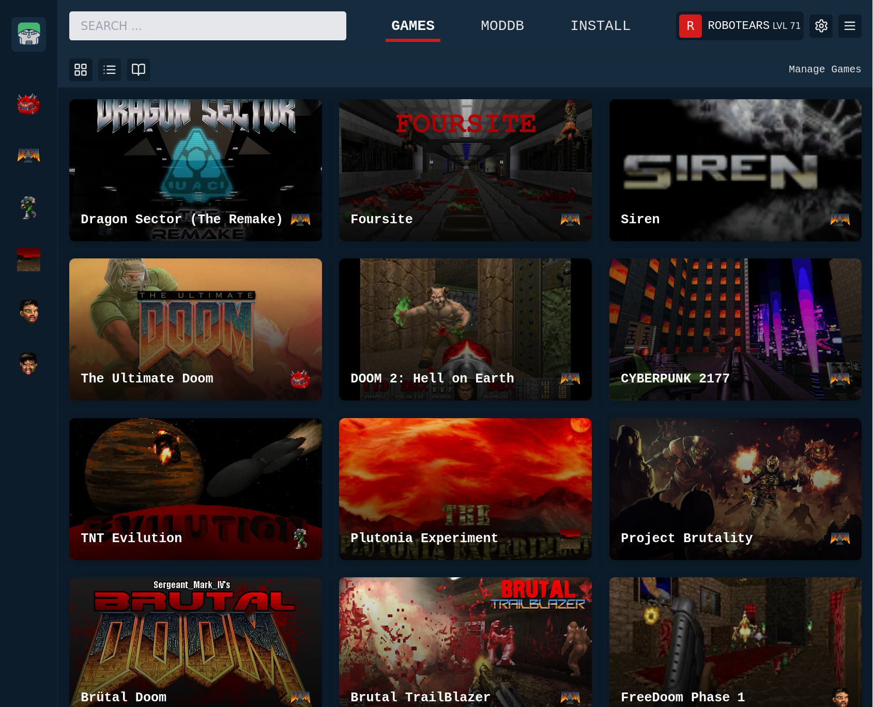Open Dragon Sector (The Remake) game card
This screenshot has width=873, height=707.
coord(195,170)
